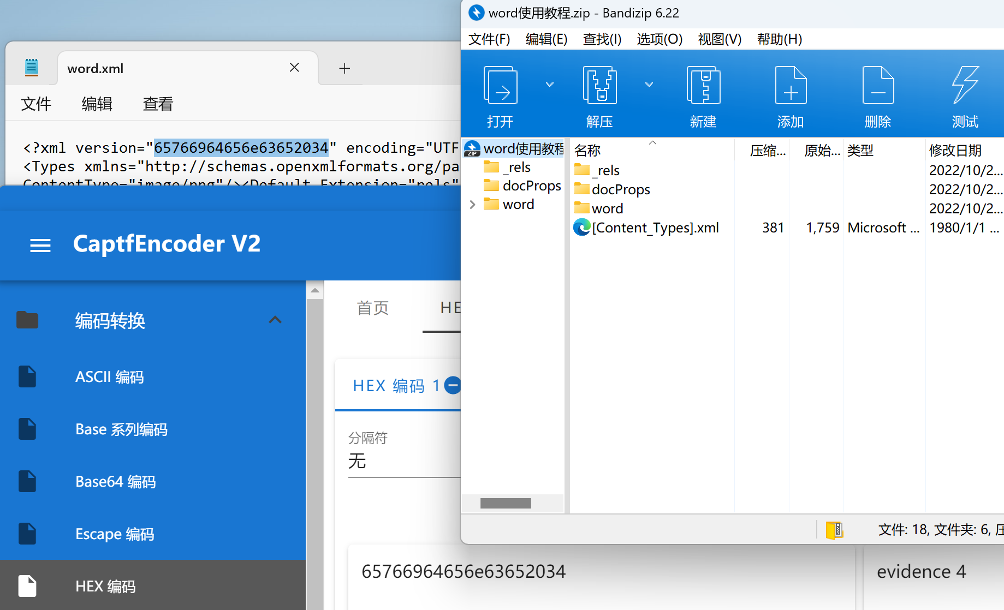This screenshot has height=610, width=1004.
Task: Select Base64 编码 in the sidebar
Action: click(115, 482)
